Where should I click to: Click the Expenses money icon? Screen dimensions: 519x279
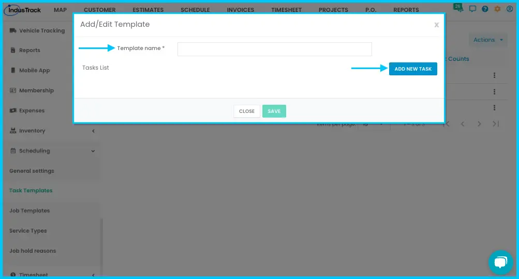pos(13,110)
